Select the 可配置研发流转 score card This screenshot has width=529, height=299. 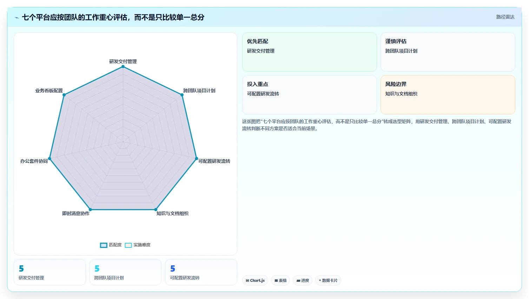tap(201, 272)
